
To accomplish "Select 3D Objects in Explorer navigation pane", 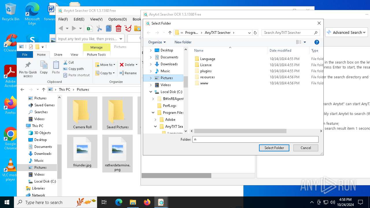I will (x=42, y=133).
